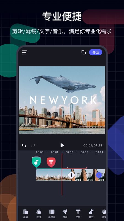Tap the NEWYORK title in preview
The height and width of the screenshot is (221, 124).
(63, 100)
